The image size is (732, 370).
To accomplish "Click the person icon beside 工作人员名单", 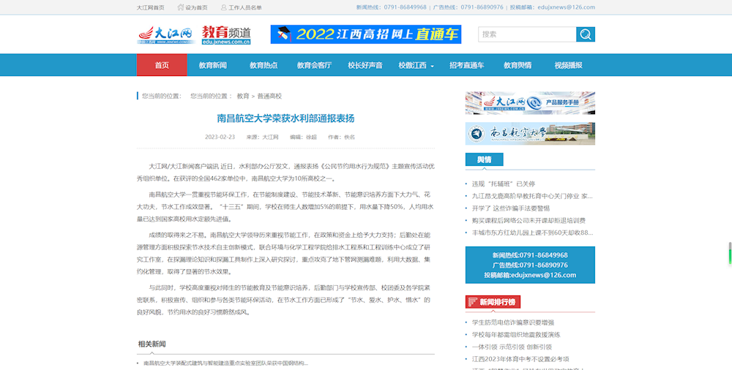I will point(223,7).
